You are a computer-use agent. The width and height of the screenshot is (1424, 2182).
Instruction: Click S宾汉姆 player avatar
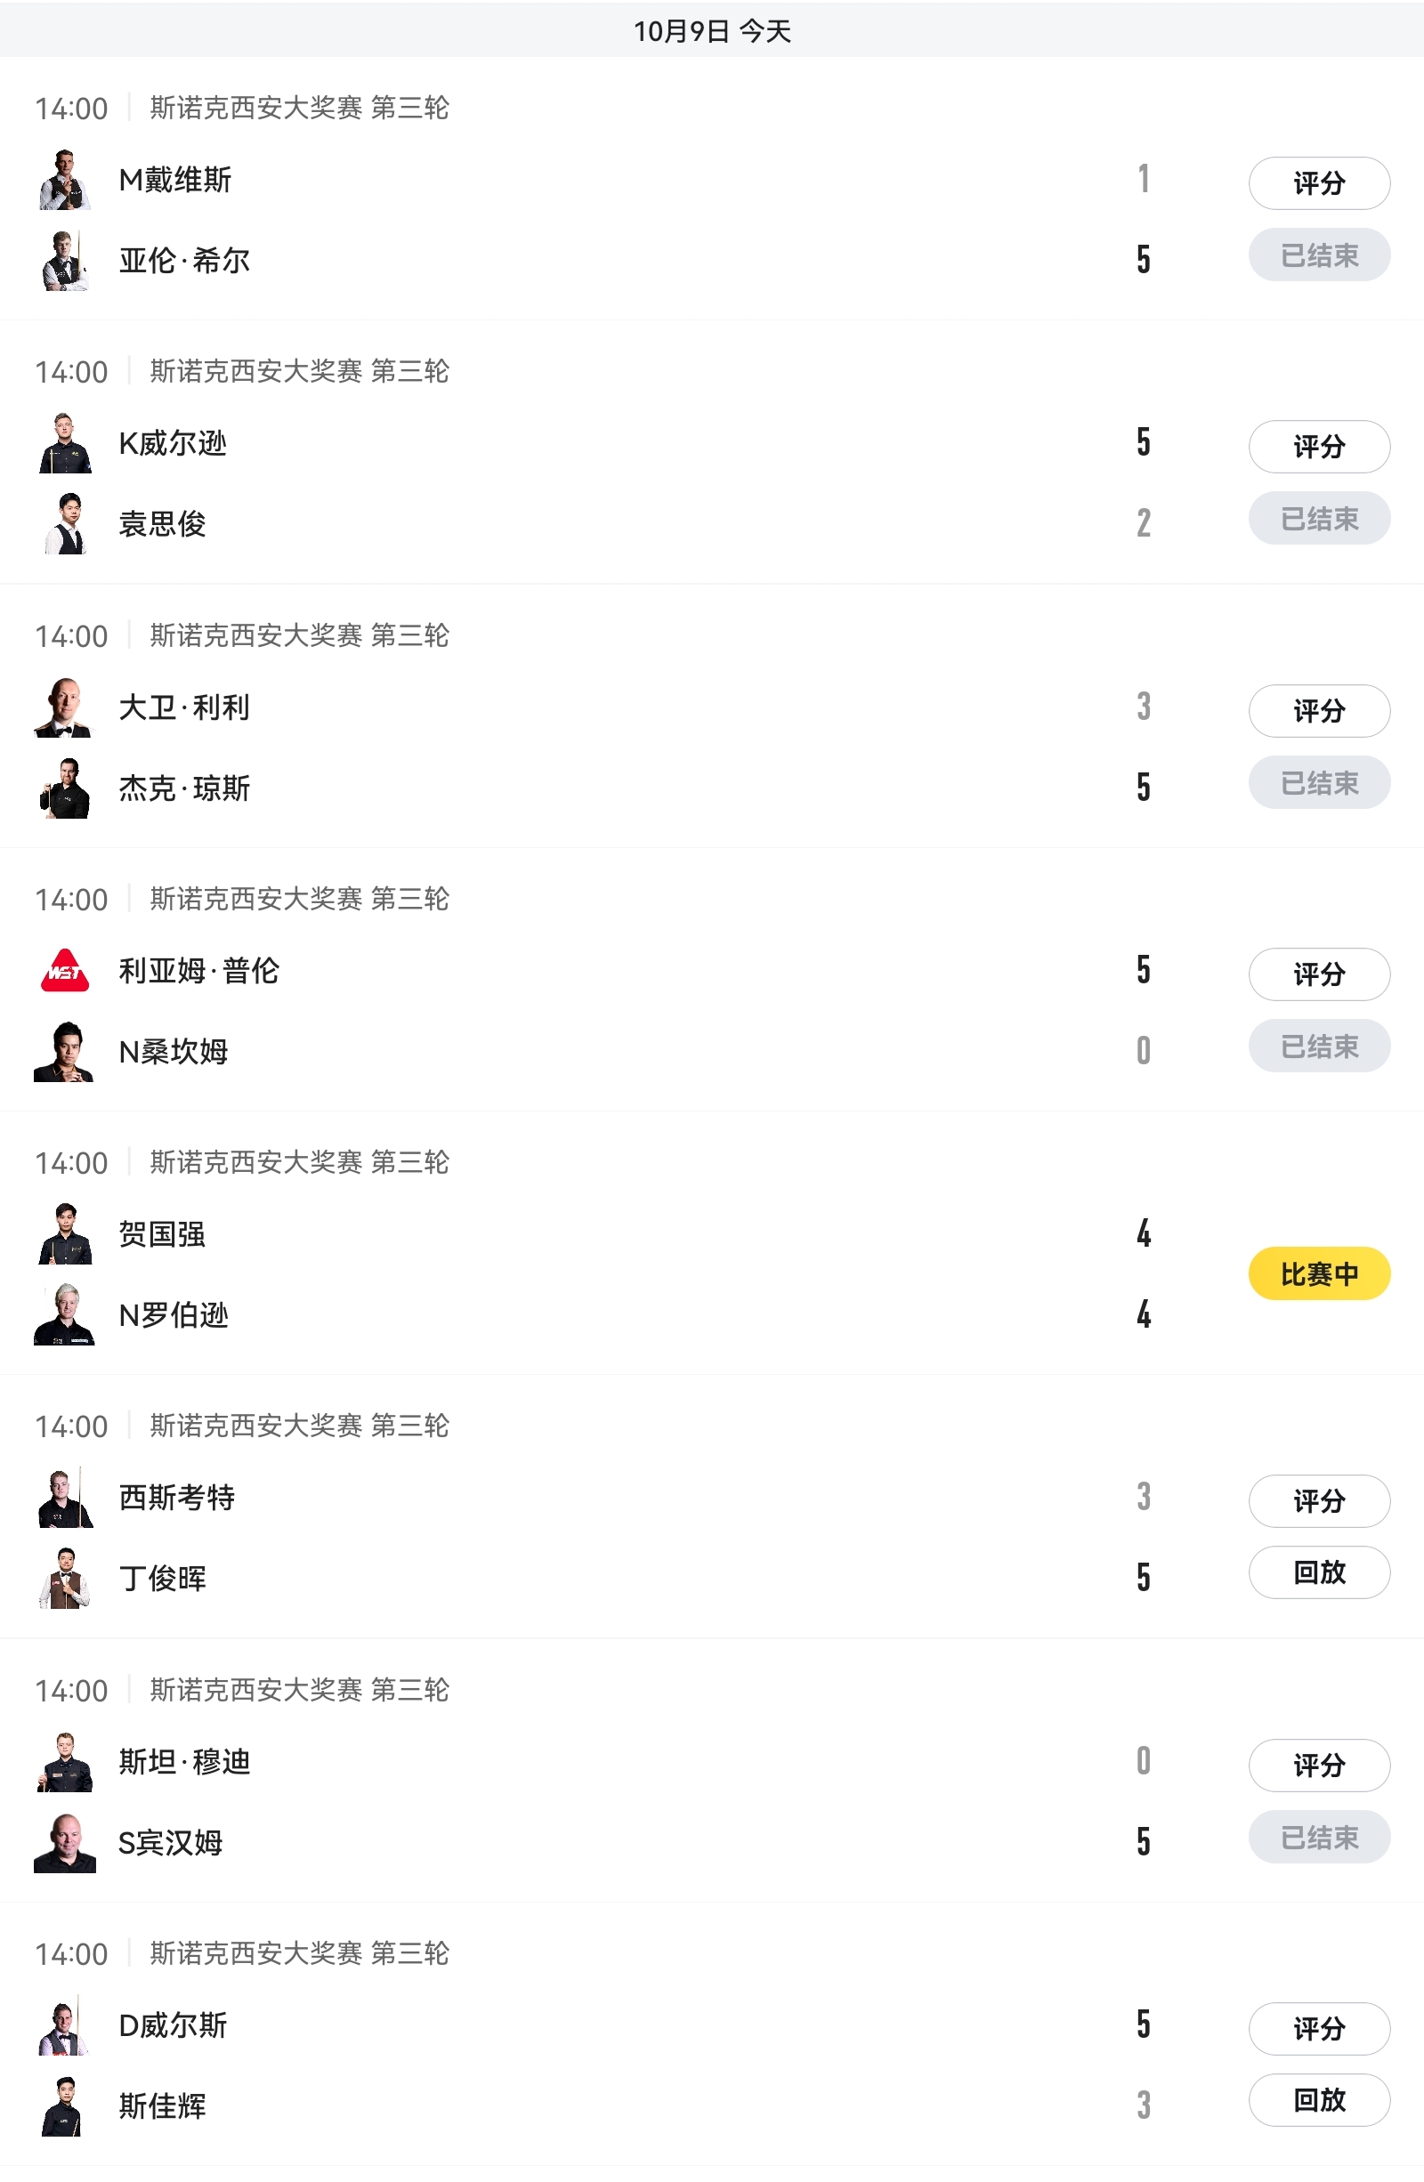click(65, 1842)
